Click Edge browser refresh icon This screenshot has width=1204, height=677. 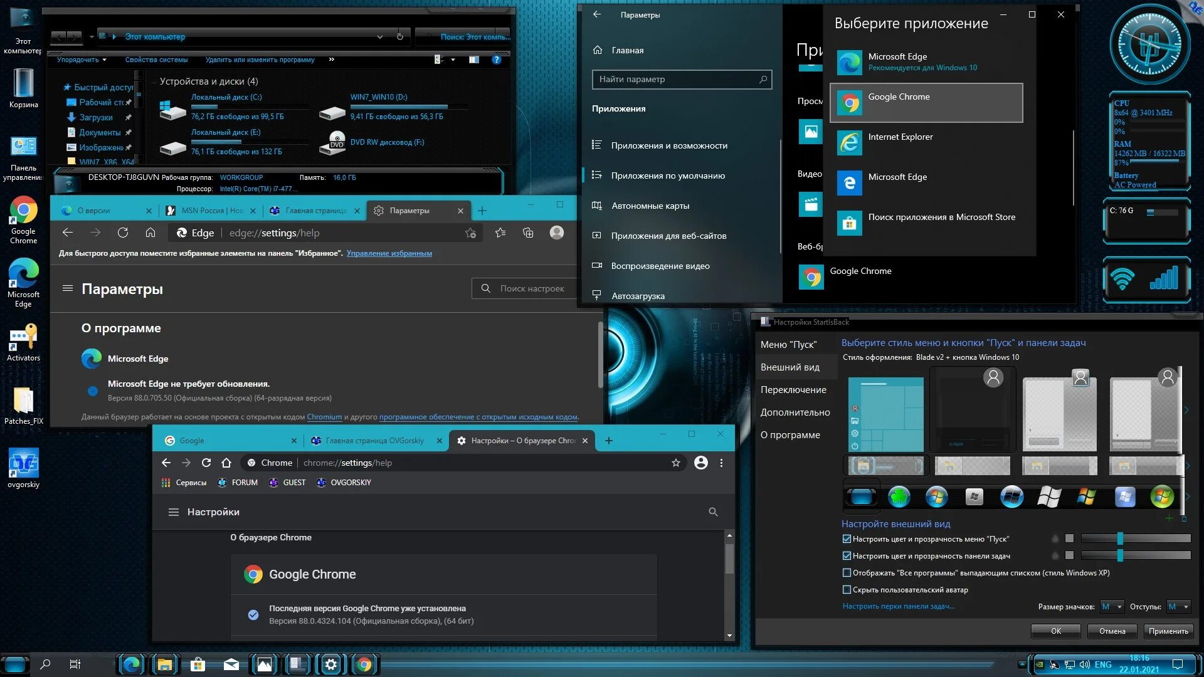(x=123, y=233)
